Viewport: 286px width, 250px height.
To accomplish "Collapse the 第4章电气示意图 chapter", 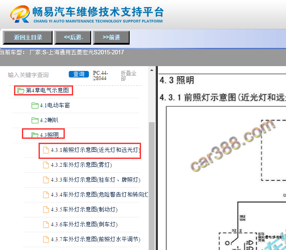I will (x=47, y=90).
